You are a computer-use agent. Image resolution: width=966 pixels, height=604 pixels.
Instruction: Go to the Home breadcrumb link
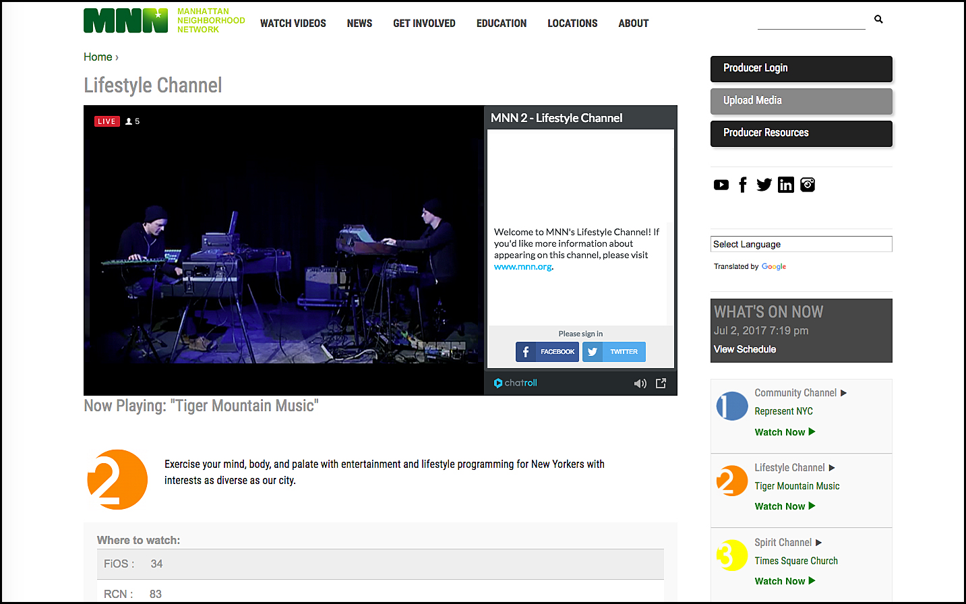(x=98, y=57)
